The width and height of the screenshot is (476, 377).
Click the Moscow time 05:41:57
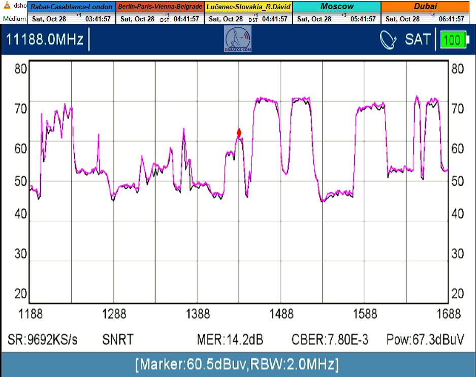[363, 19]
